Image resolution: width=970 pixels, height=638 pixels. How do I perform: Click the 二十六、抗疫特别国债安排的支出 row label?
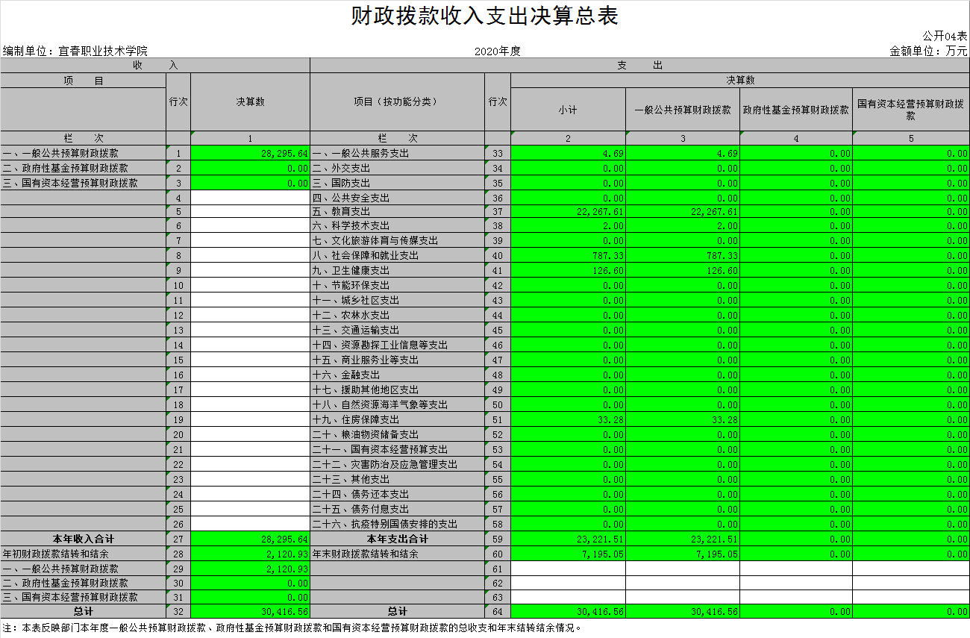384,524
